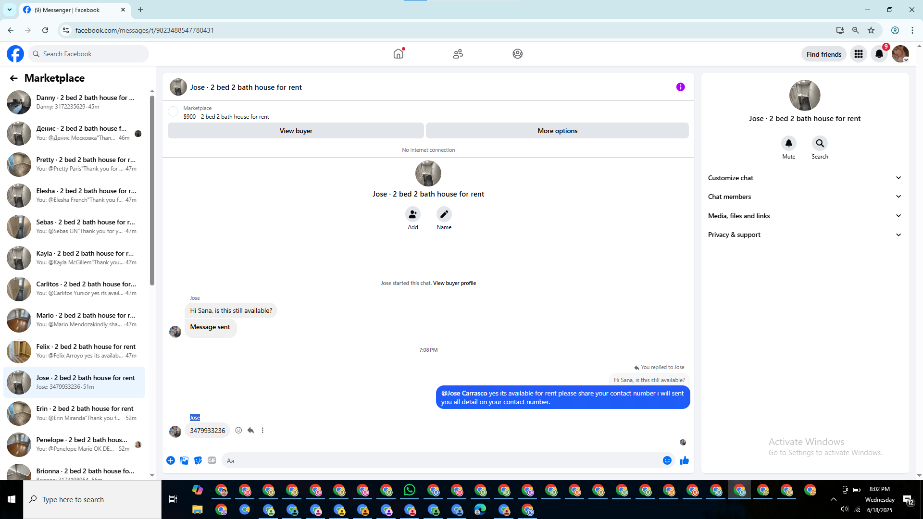Choose a sticker in composer
This screenshot has width=923, height=519.
(198, 460)
